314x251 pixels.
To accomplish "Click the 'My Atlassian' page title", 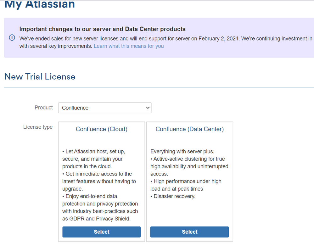I will point(40,4).
